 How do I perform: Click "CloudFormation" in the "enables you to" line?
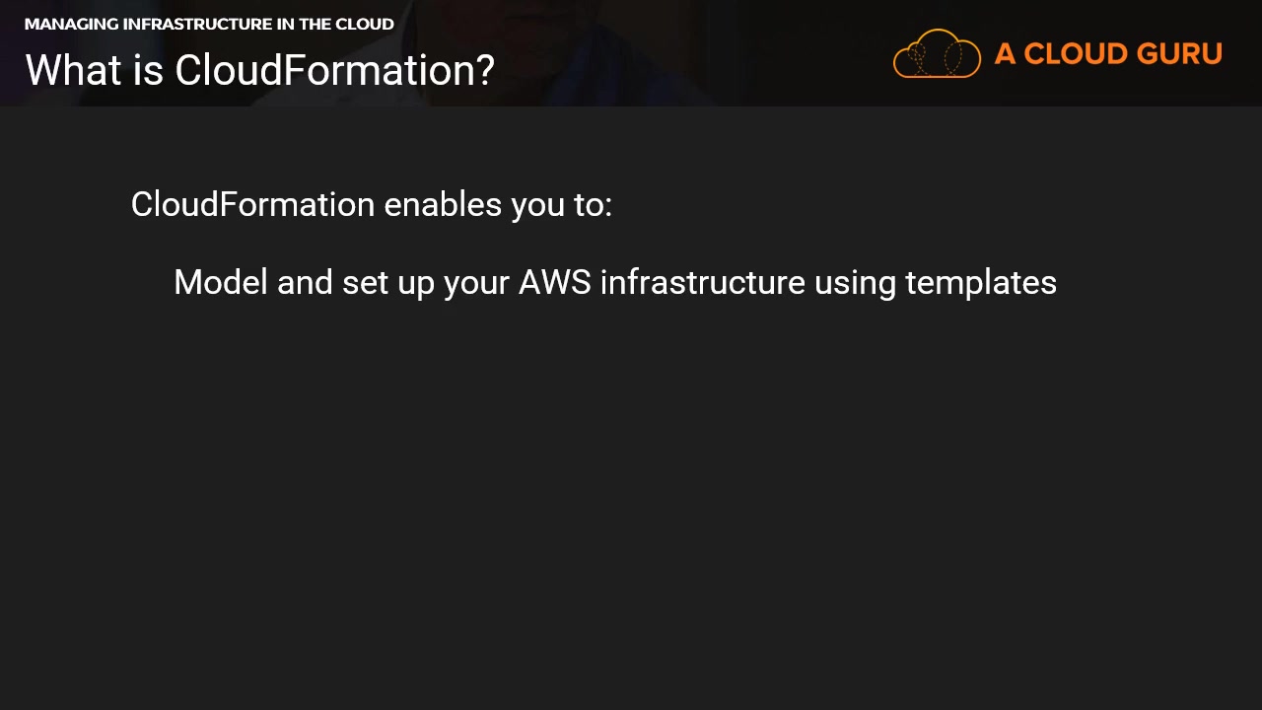pos(252,204)
